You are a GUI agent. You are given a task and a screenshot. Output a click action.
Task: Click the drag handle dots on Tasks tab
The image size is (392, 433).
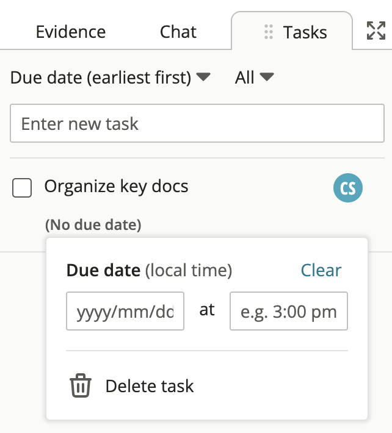point(269,32)
